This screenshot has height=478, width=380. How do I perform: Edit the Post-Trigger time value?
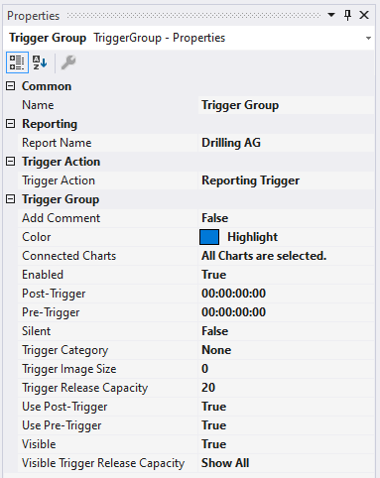[233, 294]
